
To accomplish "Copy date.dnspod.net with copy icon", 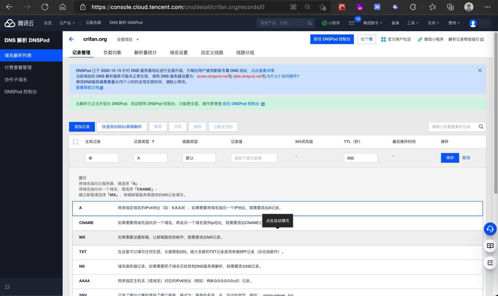I will coord(264,76).
